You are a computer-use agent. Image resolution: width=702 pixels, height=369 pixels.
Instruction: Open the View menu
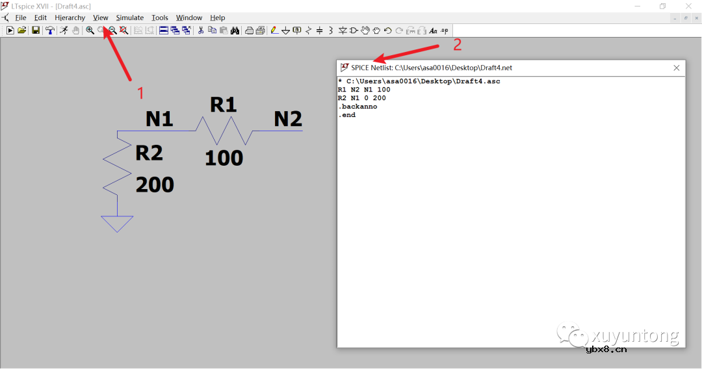point(101,18)
